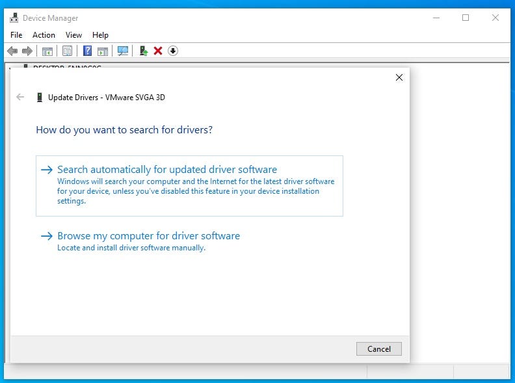Image resolution: width=515 pixels, height=383 pixels.
Task: Maximize the Device Manager window
Action: pyautogui.click(x=466, y=18)
